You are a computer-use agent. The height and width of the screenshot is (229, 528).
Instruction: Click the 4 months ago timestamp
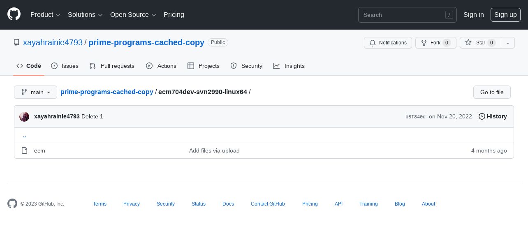point(489,151)
